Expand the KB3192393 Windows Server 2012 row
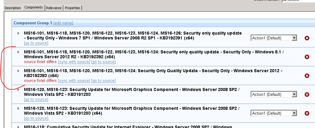The width and height of the screenshot is (315, 128). tap(18, 71)
